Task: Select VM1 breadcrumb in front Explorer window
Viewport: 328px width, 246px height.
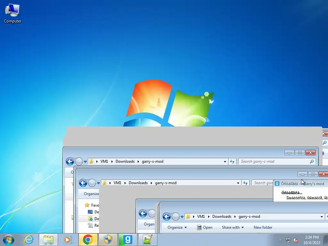Action: pyautogui.click(x=201, y=217)
